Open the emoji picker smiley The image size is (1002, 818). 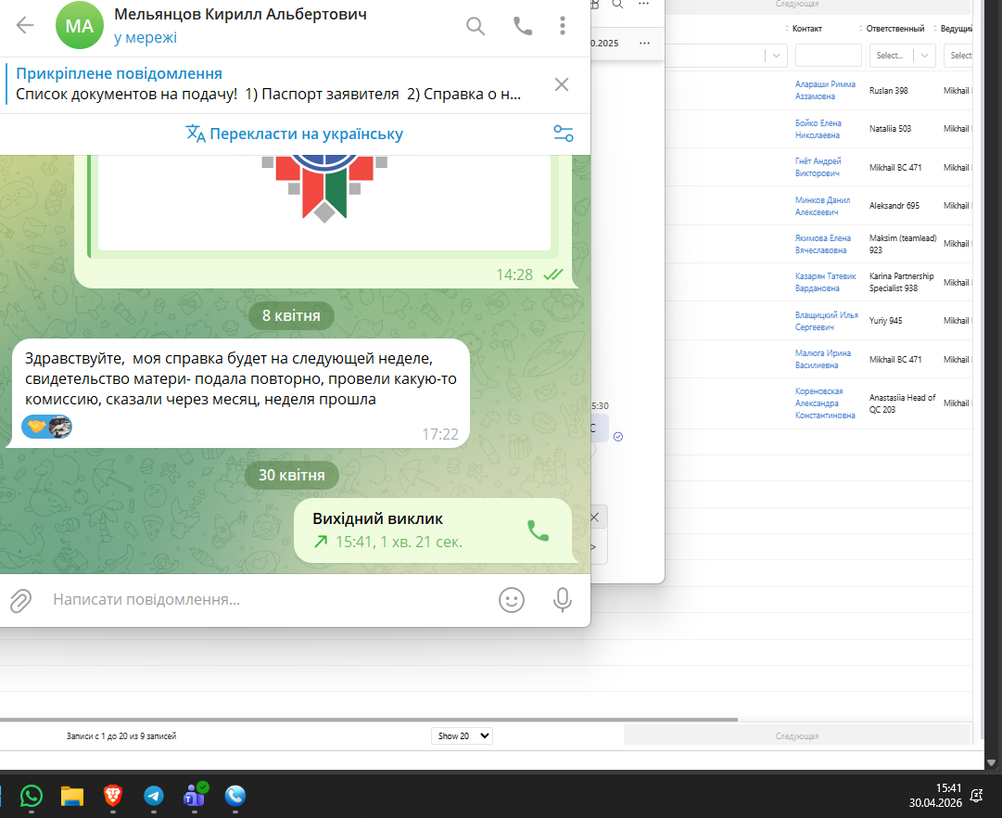tap(512, 600)
